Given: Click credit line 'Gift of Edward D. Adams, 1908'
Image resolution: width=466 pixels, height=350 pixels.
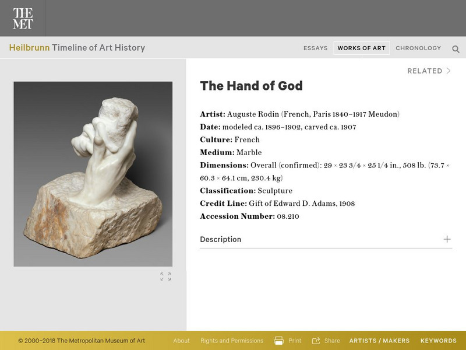Looking at the screenshot, I should click(x=302, y=204).
